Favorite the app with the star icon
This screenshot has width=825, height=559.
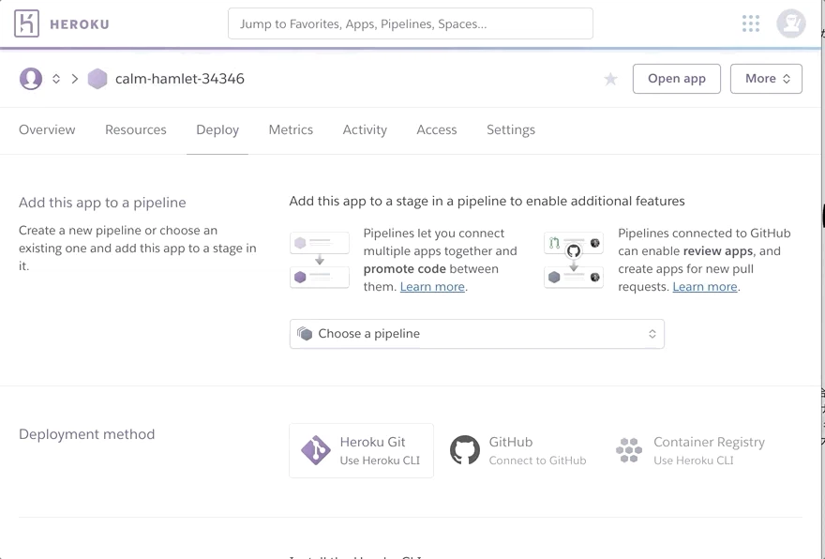[610, 79]
